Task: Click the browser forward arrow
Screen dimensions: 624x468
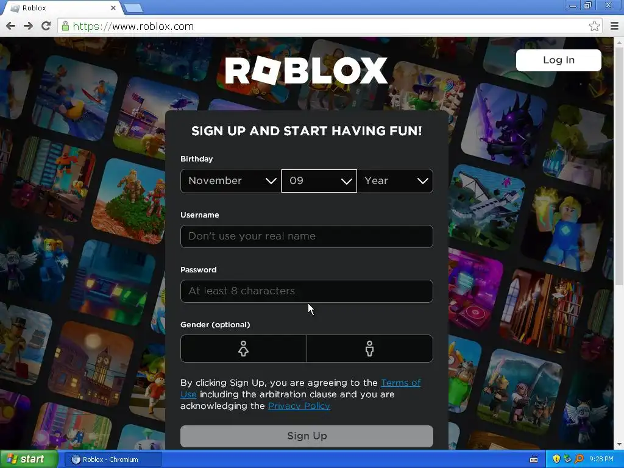Action: click(28, 26)
